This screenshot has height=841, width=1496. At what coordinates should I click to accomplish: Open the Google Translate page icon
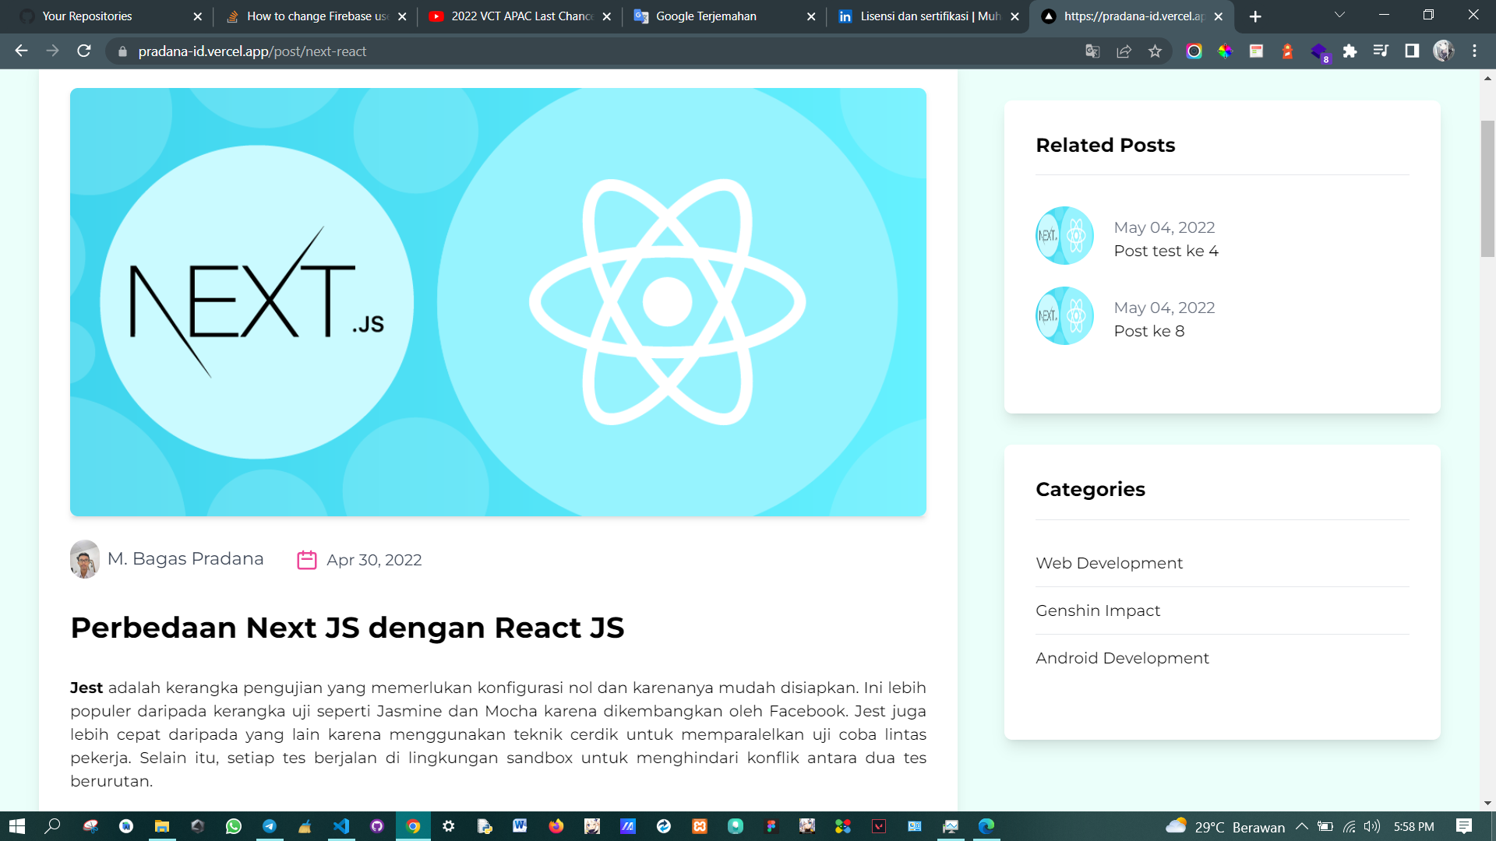pos(1092,51)
